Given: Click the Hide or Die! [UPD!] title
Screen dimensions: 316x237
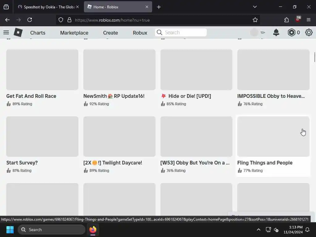Looking at the screenshot, I should 186,96.
